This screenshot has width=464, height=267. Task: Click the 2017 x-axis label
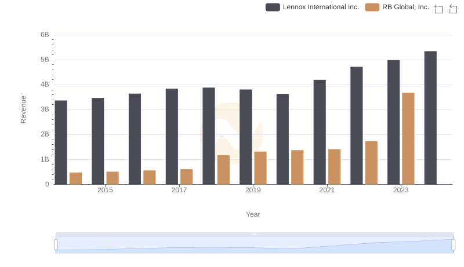(179, 190)
